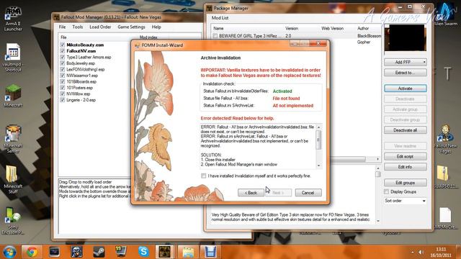The height and width of the screenshot is (259, 461).
Task: Toggle 101Billboards.esp checkbox
Action: (x=63, y=81)
